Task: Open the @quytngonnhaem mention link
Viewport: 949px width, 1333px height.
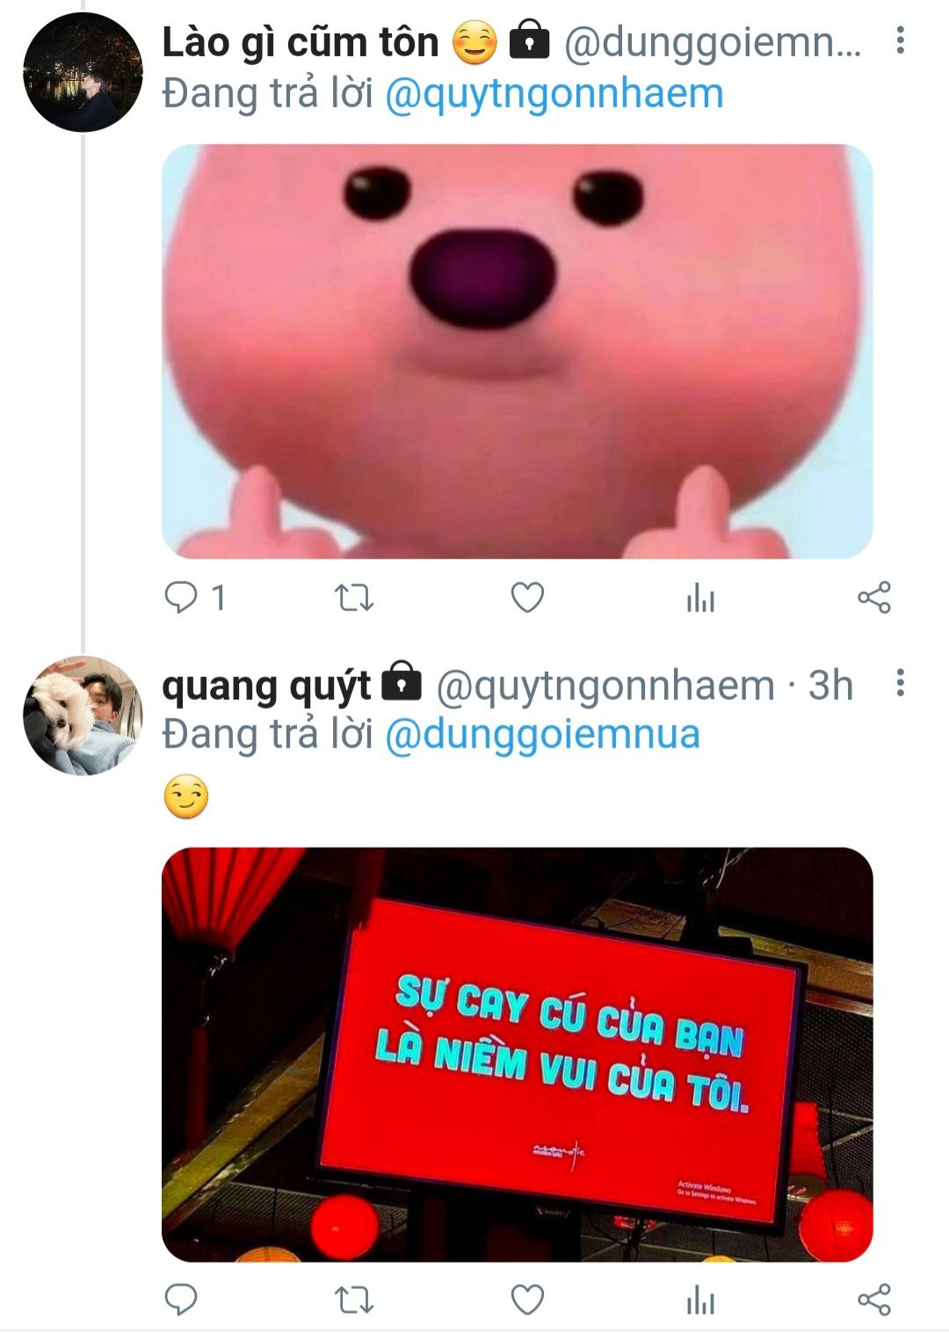Action: coord(554,94)
